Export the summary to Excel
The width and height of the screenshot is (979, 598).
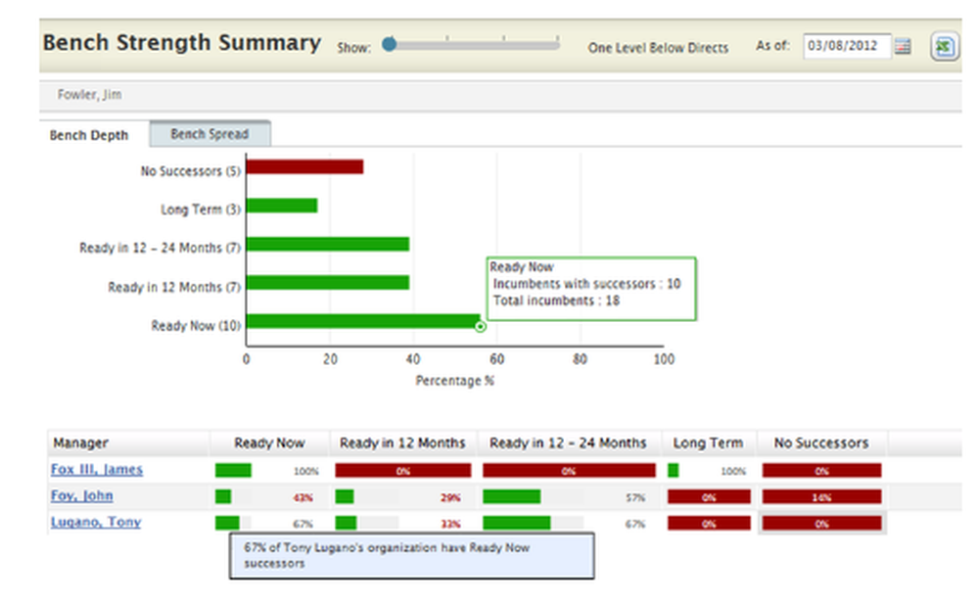[943, 45]
